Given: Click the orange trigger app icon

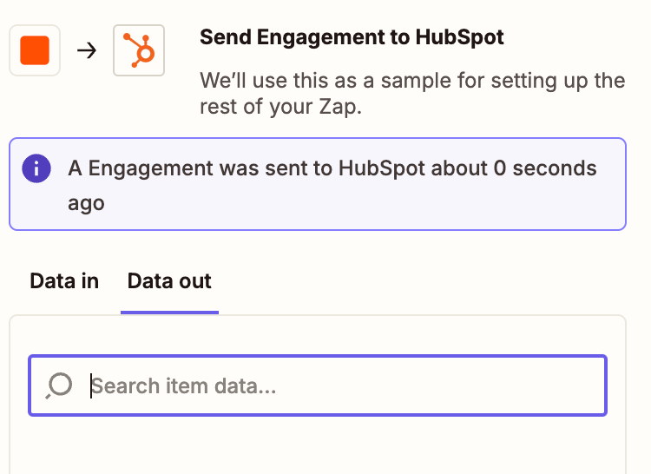Looking at the screenshot, I should (x=35, y=50).
